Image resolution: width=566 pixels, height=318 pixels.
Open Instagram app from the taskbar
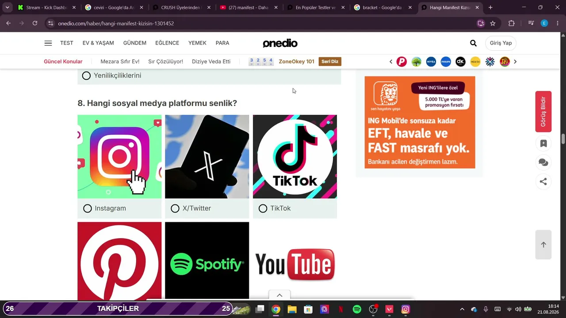pos(405,309)
